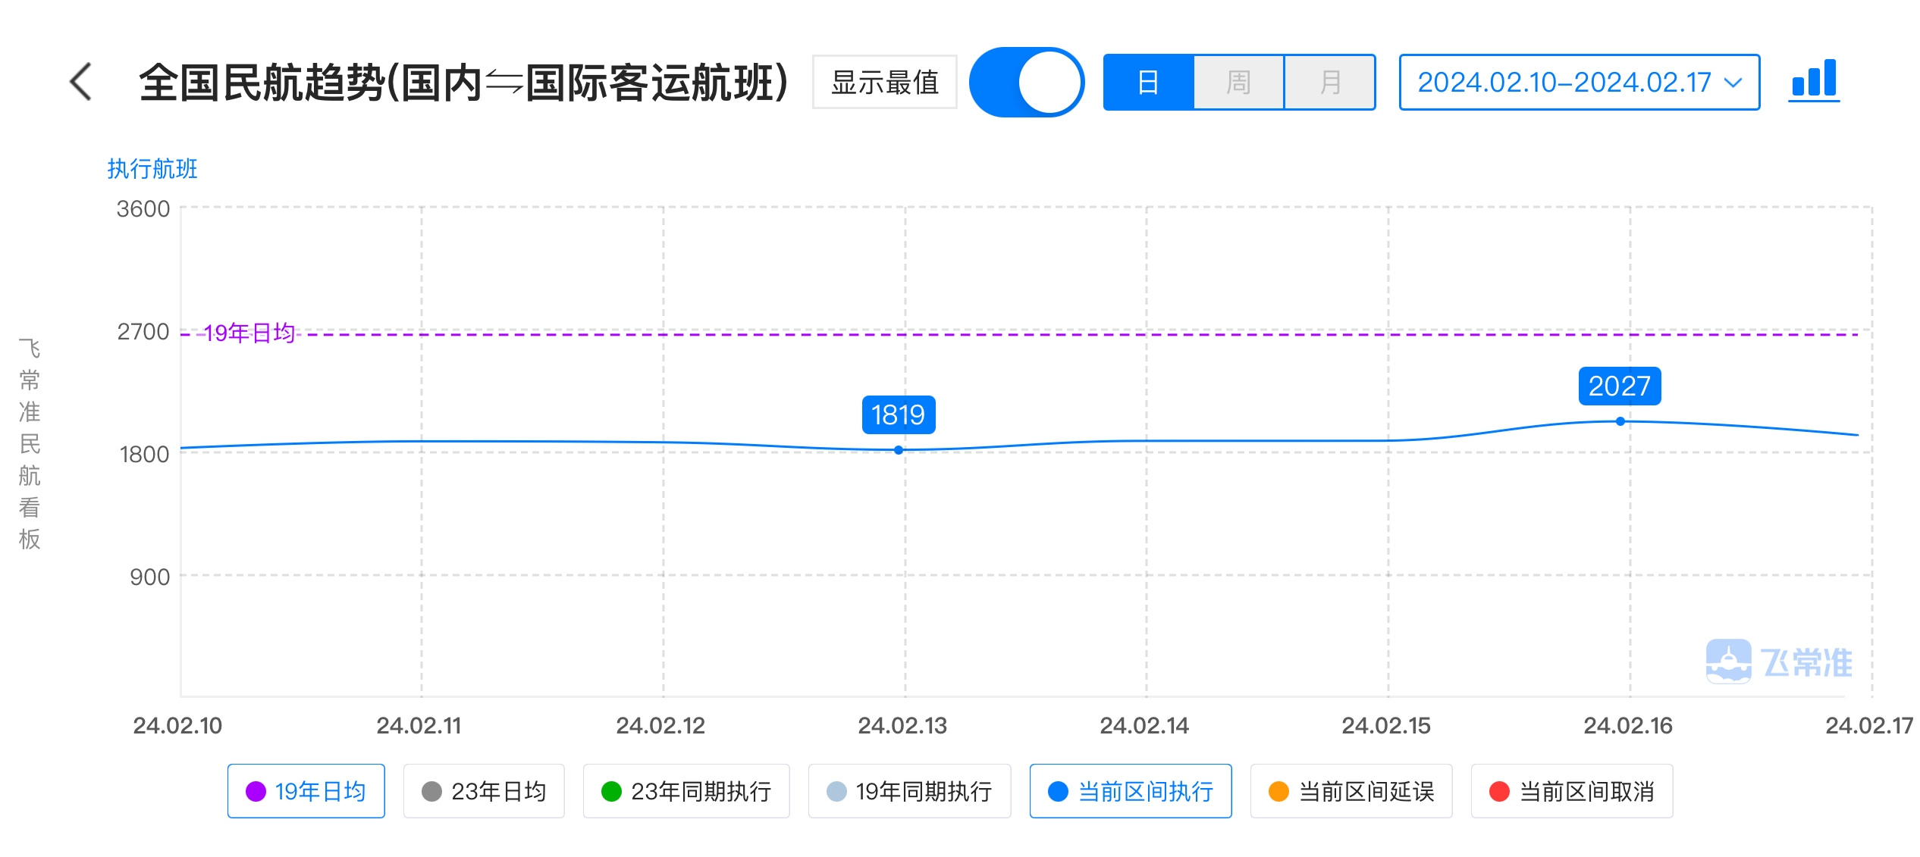Click the 24.02.17 x-axis date label
Viewport: 1920px width, 857px height.
click(1869, 726)
